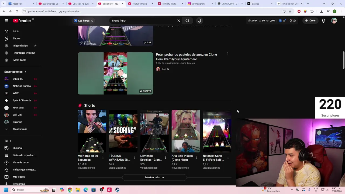Image resolution: width=345 pixels, height=194 pixels.
Task: Open a new browser tab
Action: coord(308,4)
